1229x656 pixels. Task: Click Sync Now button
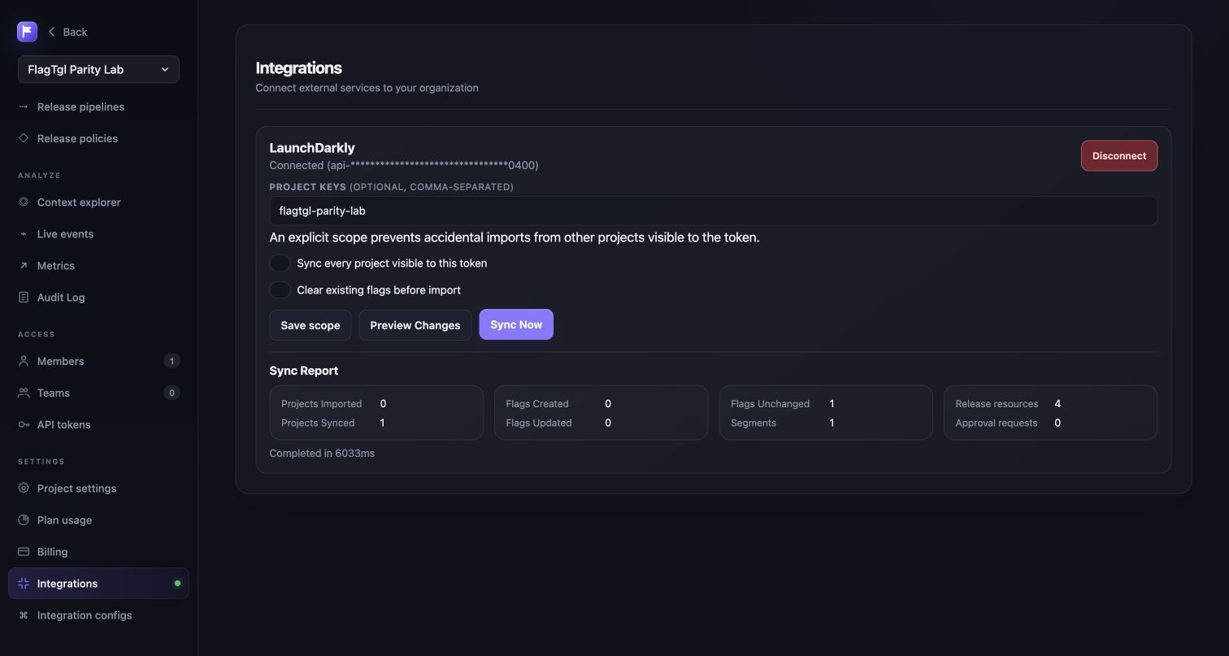click(x=516, y=324)
